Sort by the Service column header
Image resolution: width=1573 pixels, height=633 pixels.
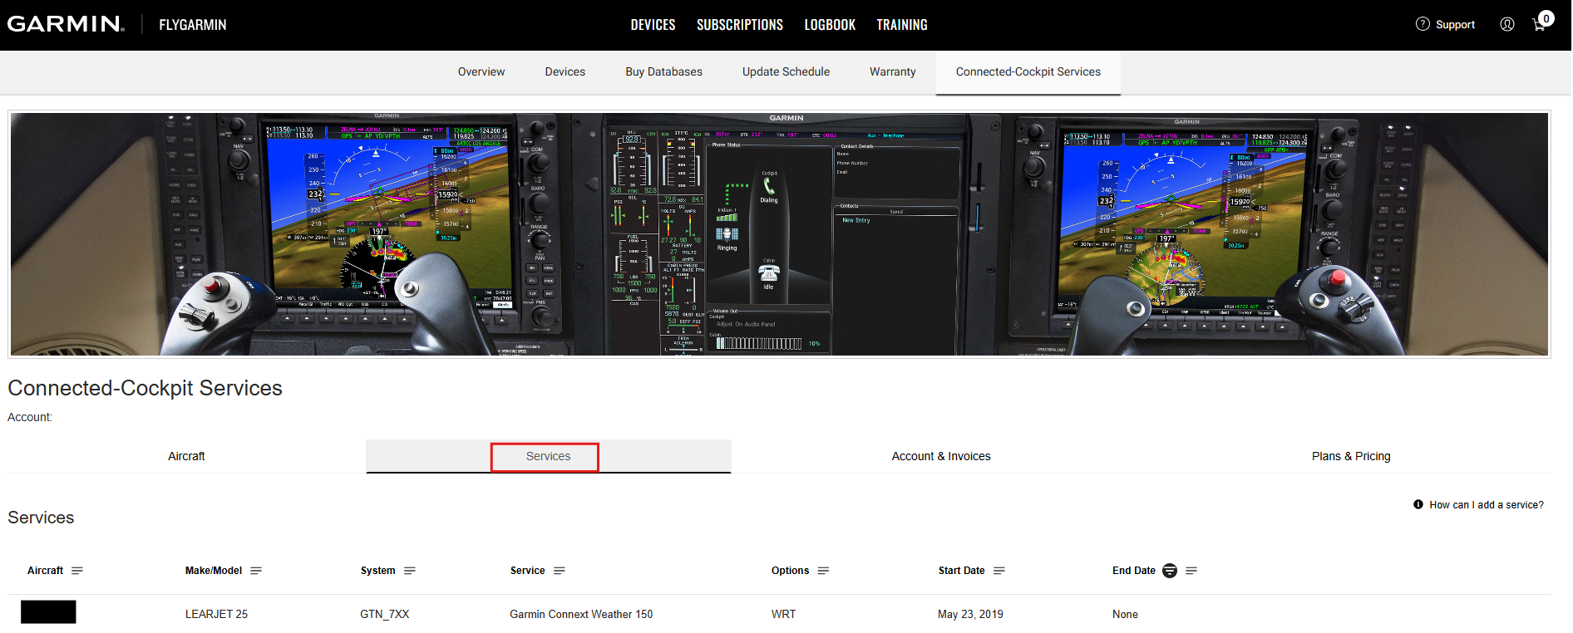(x=528, y=571)
